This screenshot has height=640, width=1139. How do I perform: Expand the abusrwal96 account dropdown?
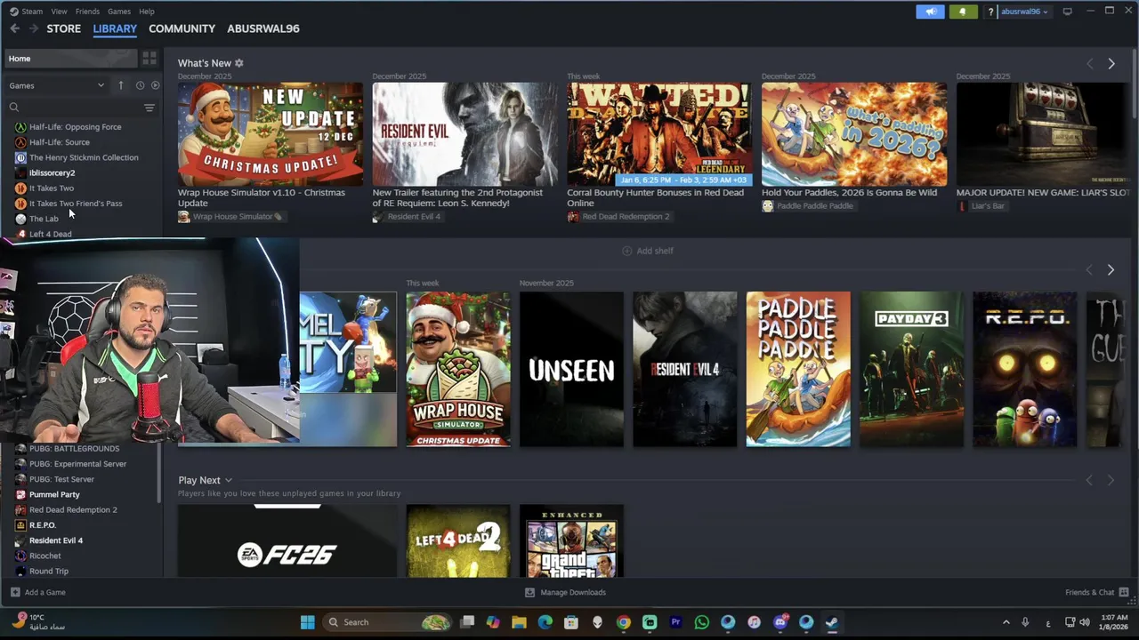pyautogui.click(x=1025, y=12)
